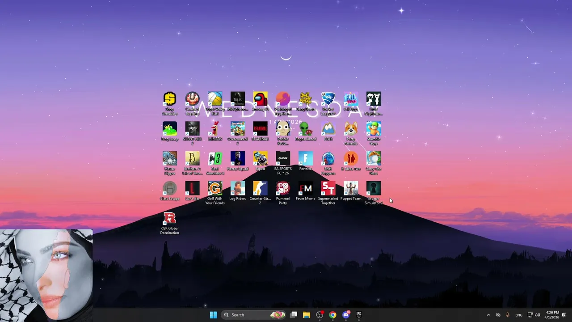Click the Goat Simulator 3 icon

pyautogui.click(x=215, y=159)
